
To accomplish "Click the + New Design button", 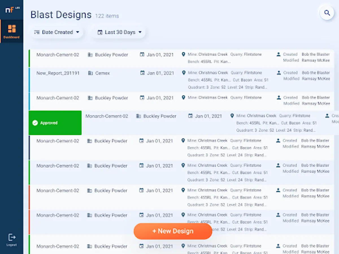I will coord(173,231).
